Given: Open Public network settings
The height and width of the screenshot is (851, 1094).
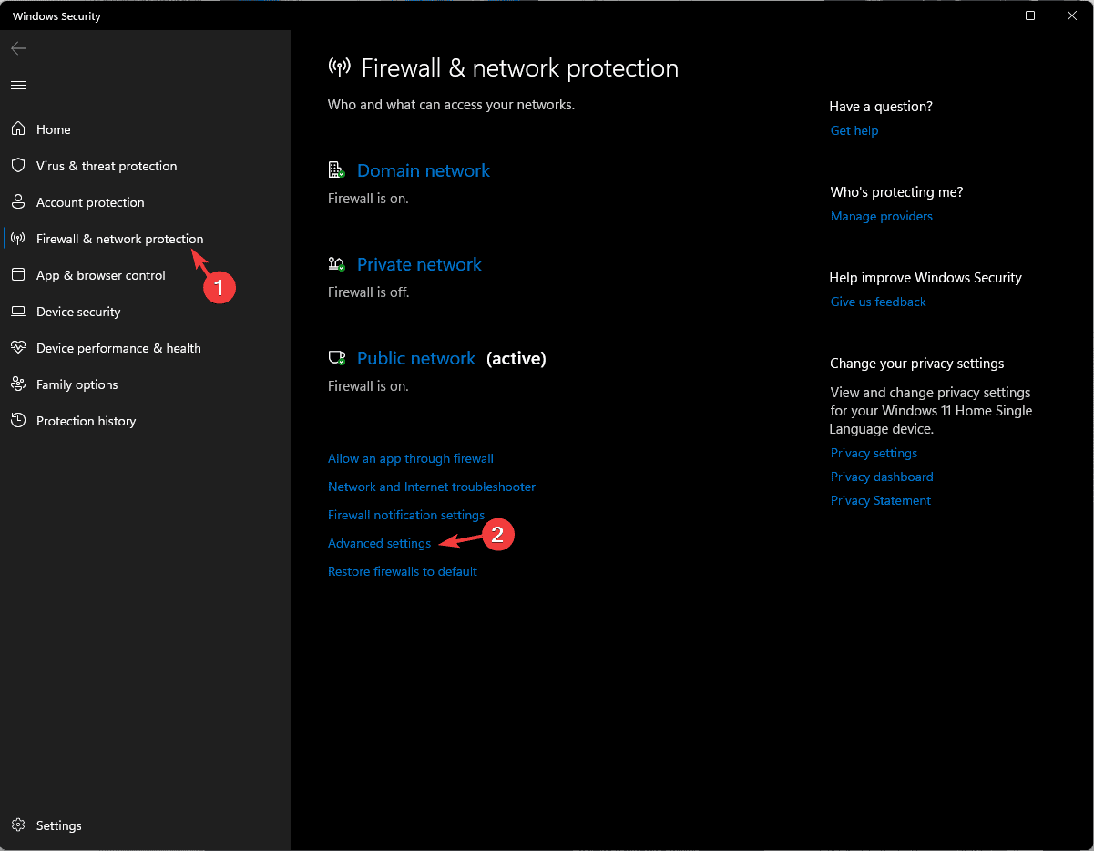Looking at the screenshot, I should [x=415, y=358].
